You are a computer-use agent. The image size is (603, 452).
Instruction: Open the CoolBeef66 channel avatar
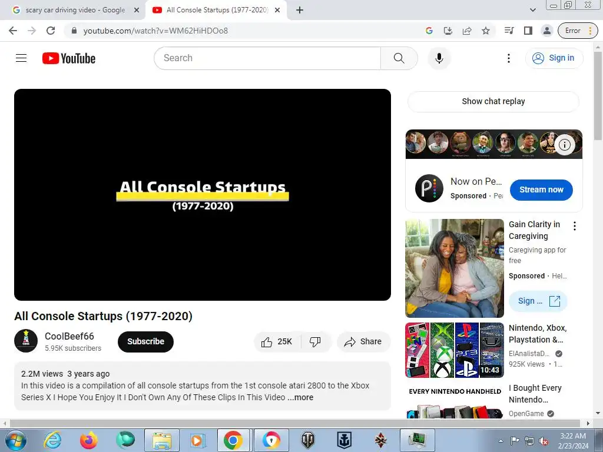coord(26,341)
